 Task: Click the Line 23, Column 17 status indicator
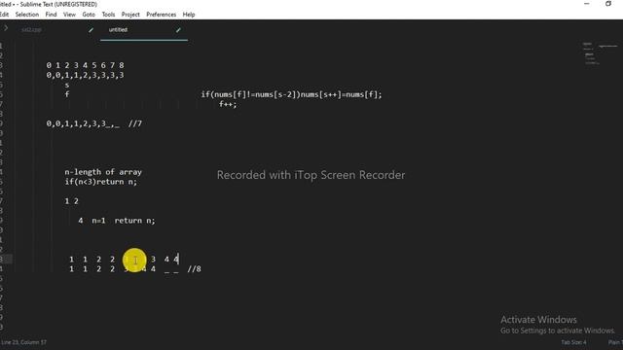pos(23,342)
